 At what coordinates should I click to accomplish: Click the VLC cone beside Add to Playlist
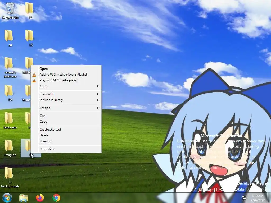pyautogui.click(x=34, y=75)
